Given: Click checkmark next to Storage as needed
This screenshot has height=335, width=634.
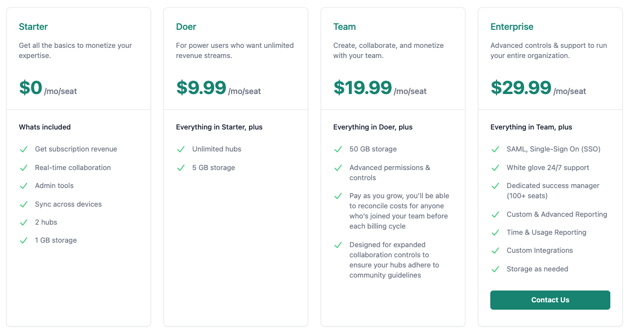Looking at the screenshot, I should (x=495, y=269).
